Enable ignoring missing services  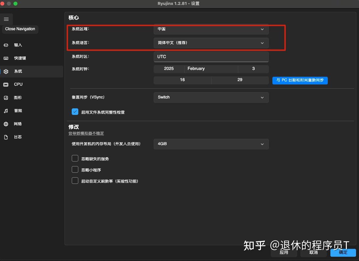coord(75,158)
